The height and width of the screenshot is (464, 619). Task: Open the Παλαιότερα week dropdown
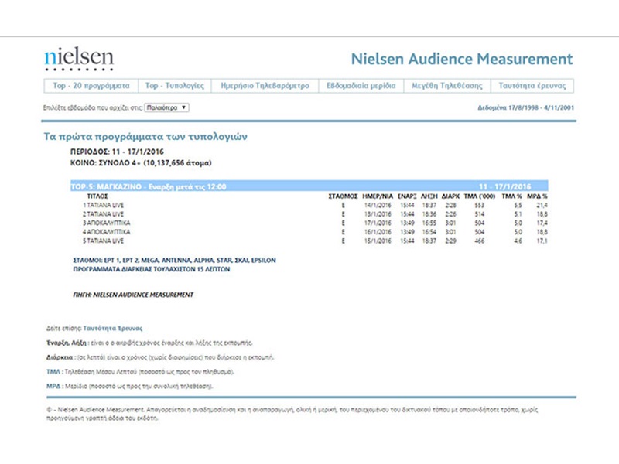tap(166, 107)
